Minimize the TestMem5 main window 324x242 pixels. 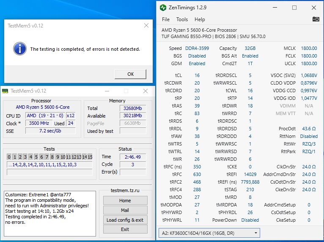pyautogui.click(x=107, y=91)
